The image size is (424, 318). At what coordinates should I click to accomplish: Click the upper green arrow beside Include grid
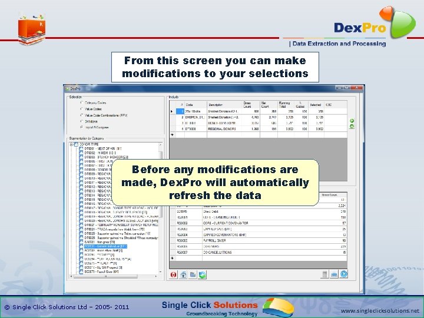352,121
